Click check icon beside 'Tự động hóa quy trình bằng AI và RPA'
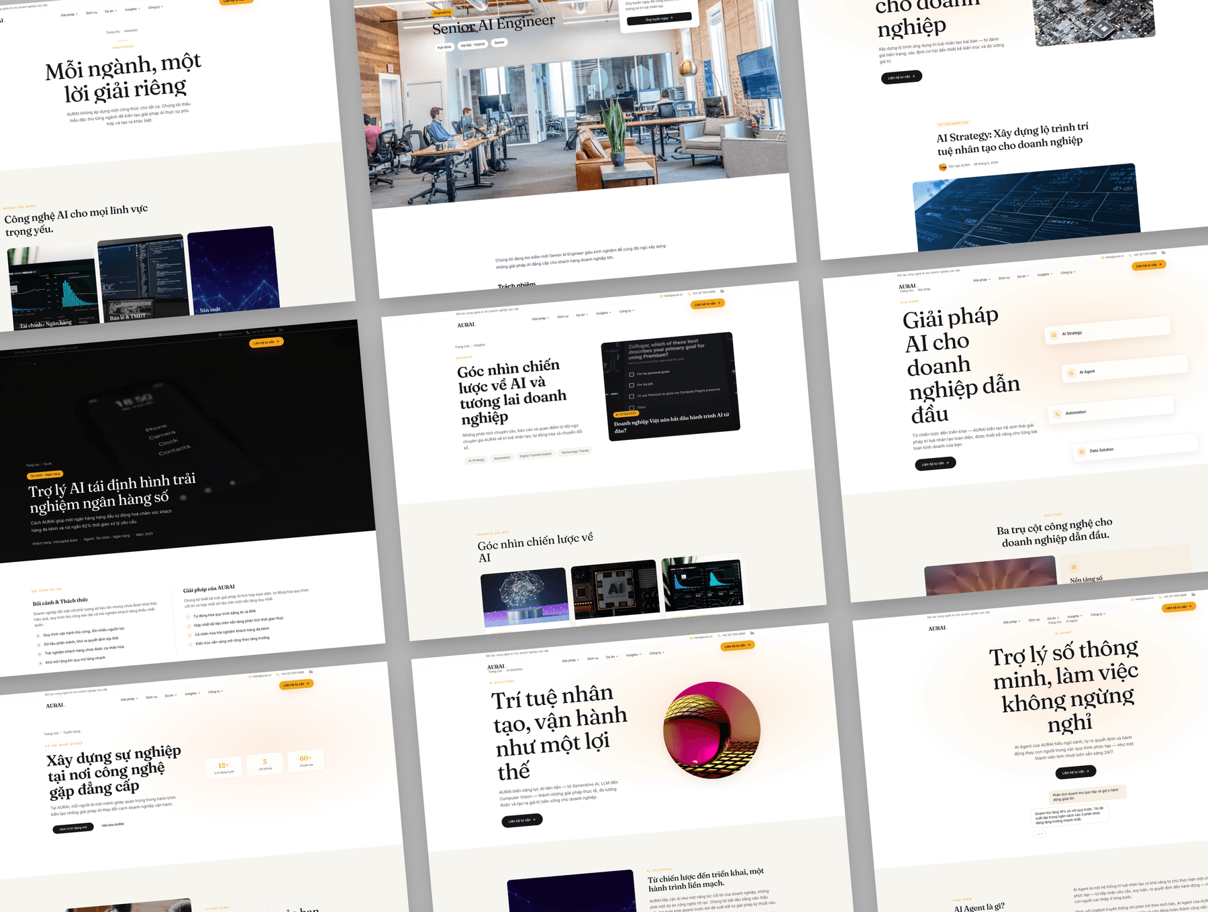The height and width of the screenshot is (912, 1208). point(188,617)
